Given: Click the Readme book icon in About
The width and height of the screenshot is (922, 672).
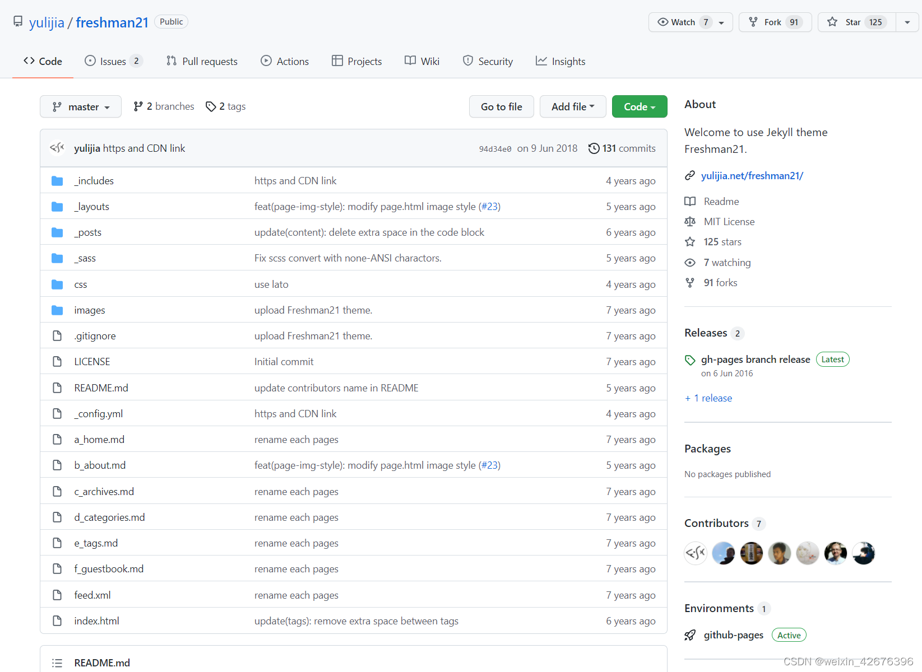Looking at the screenshot, I should point(690,202).
